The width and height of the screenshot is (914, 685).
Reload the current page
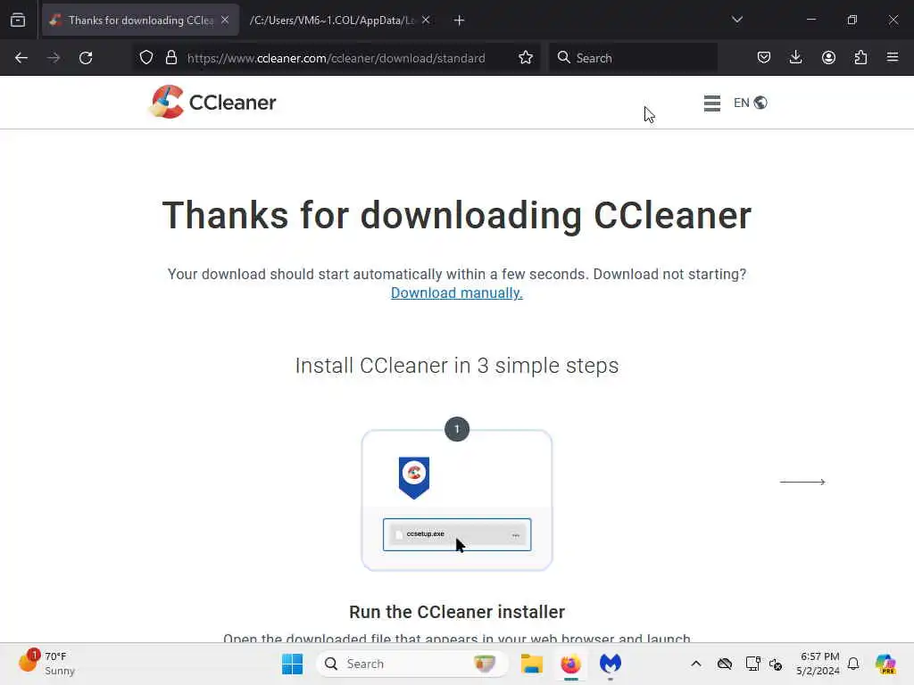pyautogui.click(x=86, y=58)
